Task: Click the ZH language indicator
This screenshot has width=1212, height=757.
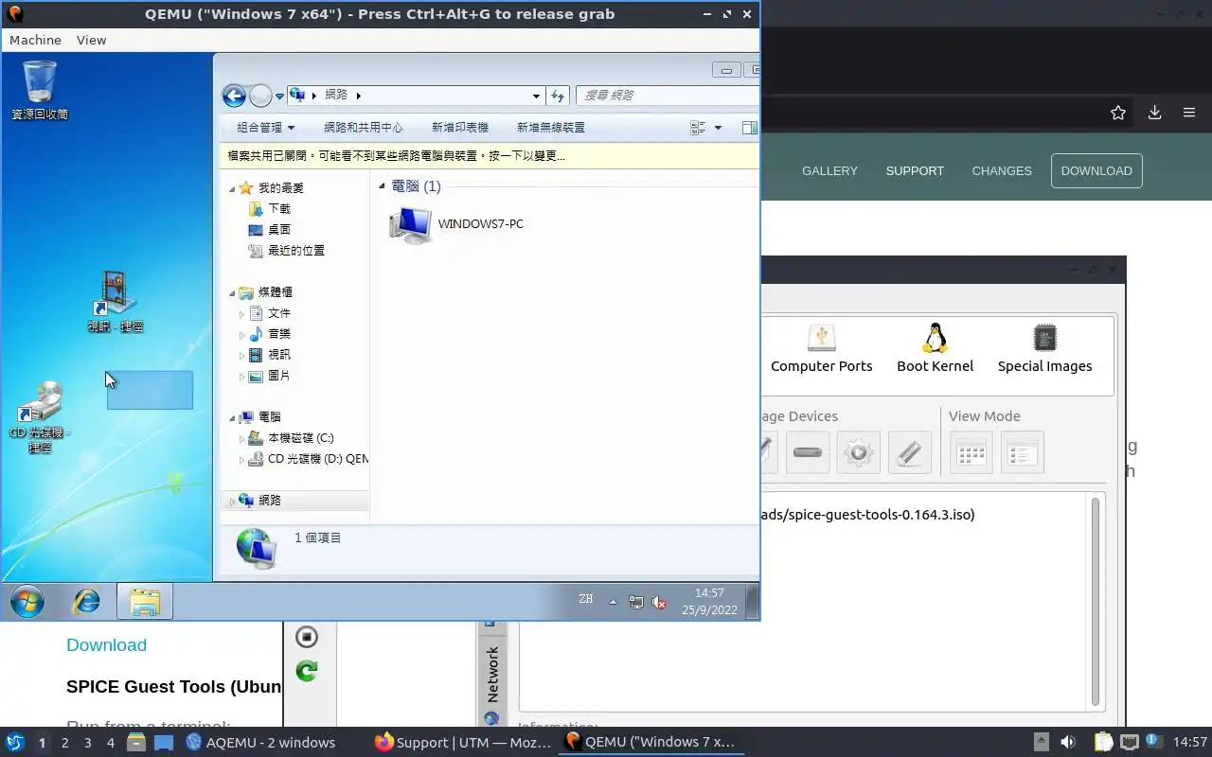Action: coord(586,599)
